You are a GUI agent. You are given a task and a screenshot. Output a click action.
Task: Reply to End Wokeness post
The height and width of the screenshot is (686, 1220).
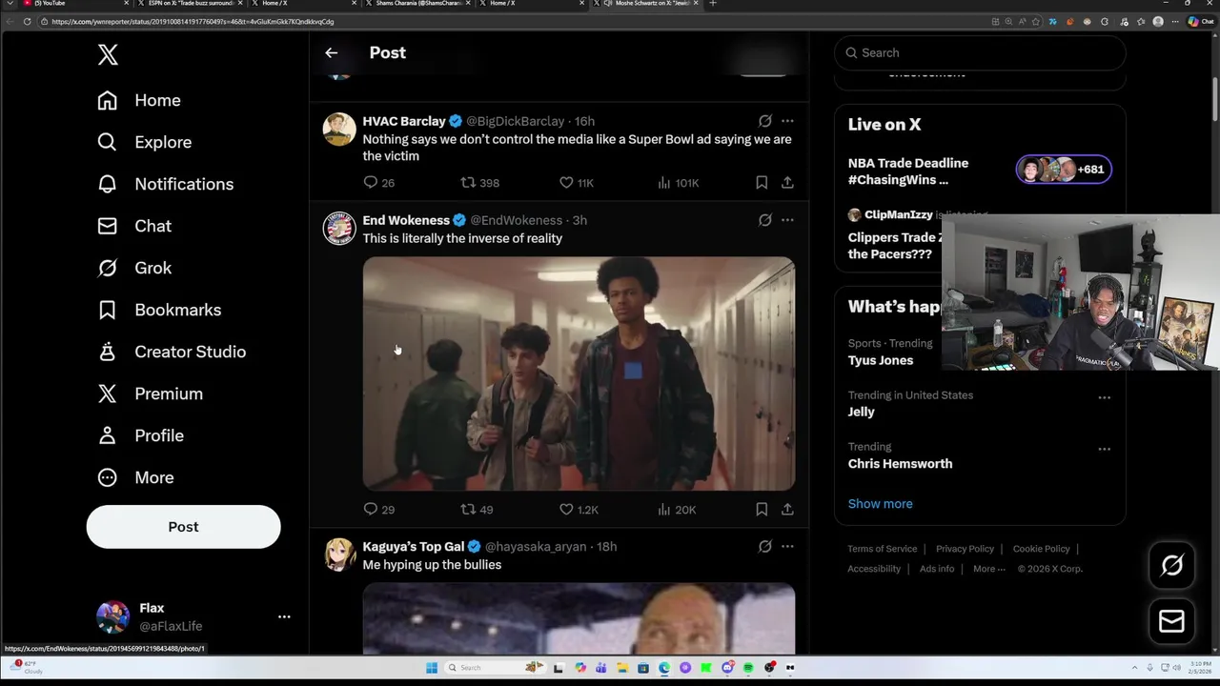[371, 509]
